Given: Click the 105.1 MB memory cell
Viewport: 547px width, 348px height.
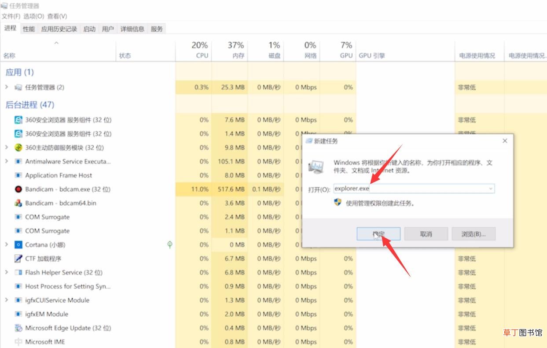Looking at the screenshot, I should click(229, 162).
